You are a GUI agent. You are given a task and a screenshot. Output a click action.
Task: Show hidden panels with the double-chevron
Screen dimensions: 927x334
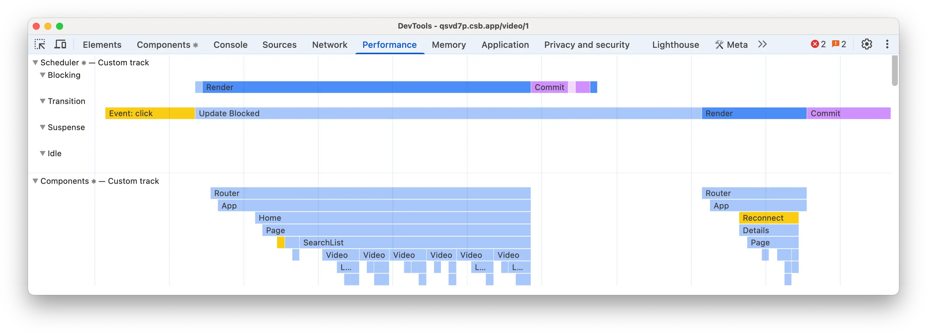coord(762,44)
